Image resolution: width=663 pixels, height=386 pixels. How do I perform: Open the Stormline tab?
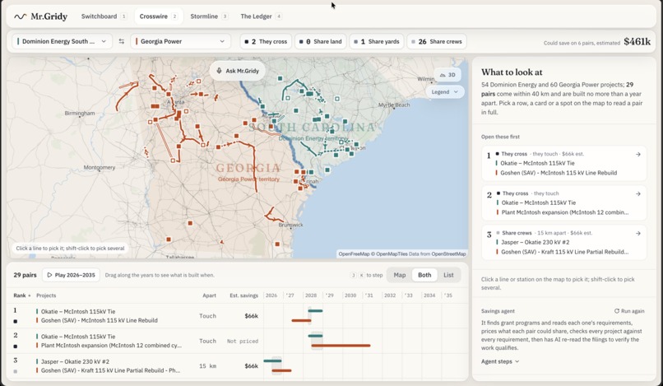(x=209, y=16)
